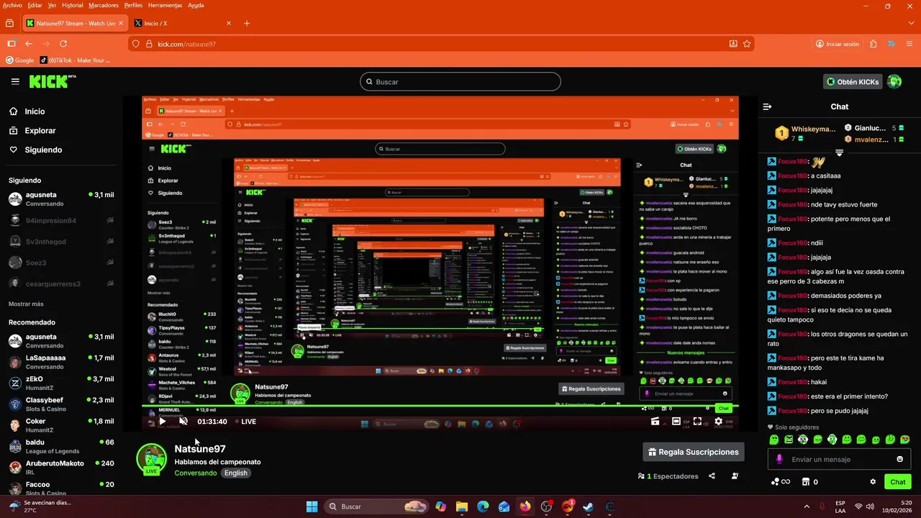
Task: Share the stream using the share icon
Action: 712,476
